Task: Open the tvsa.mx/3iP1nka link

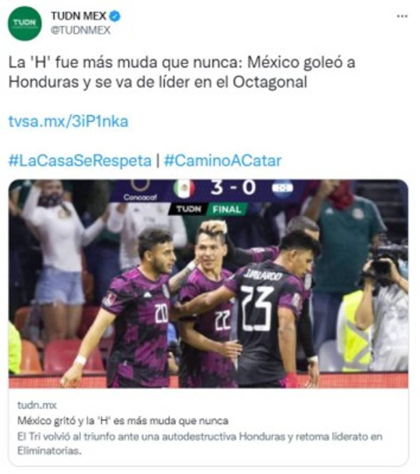Action: [x=69, y=121]
